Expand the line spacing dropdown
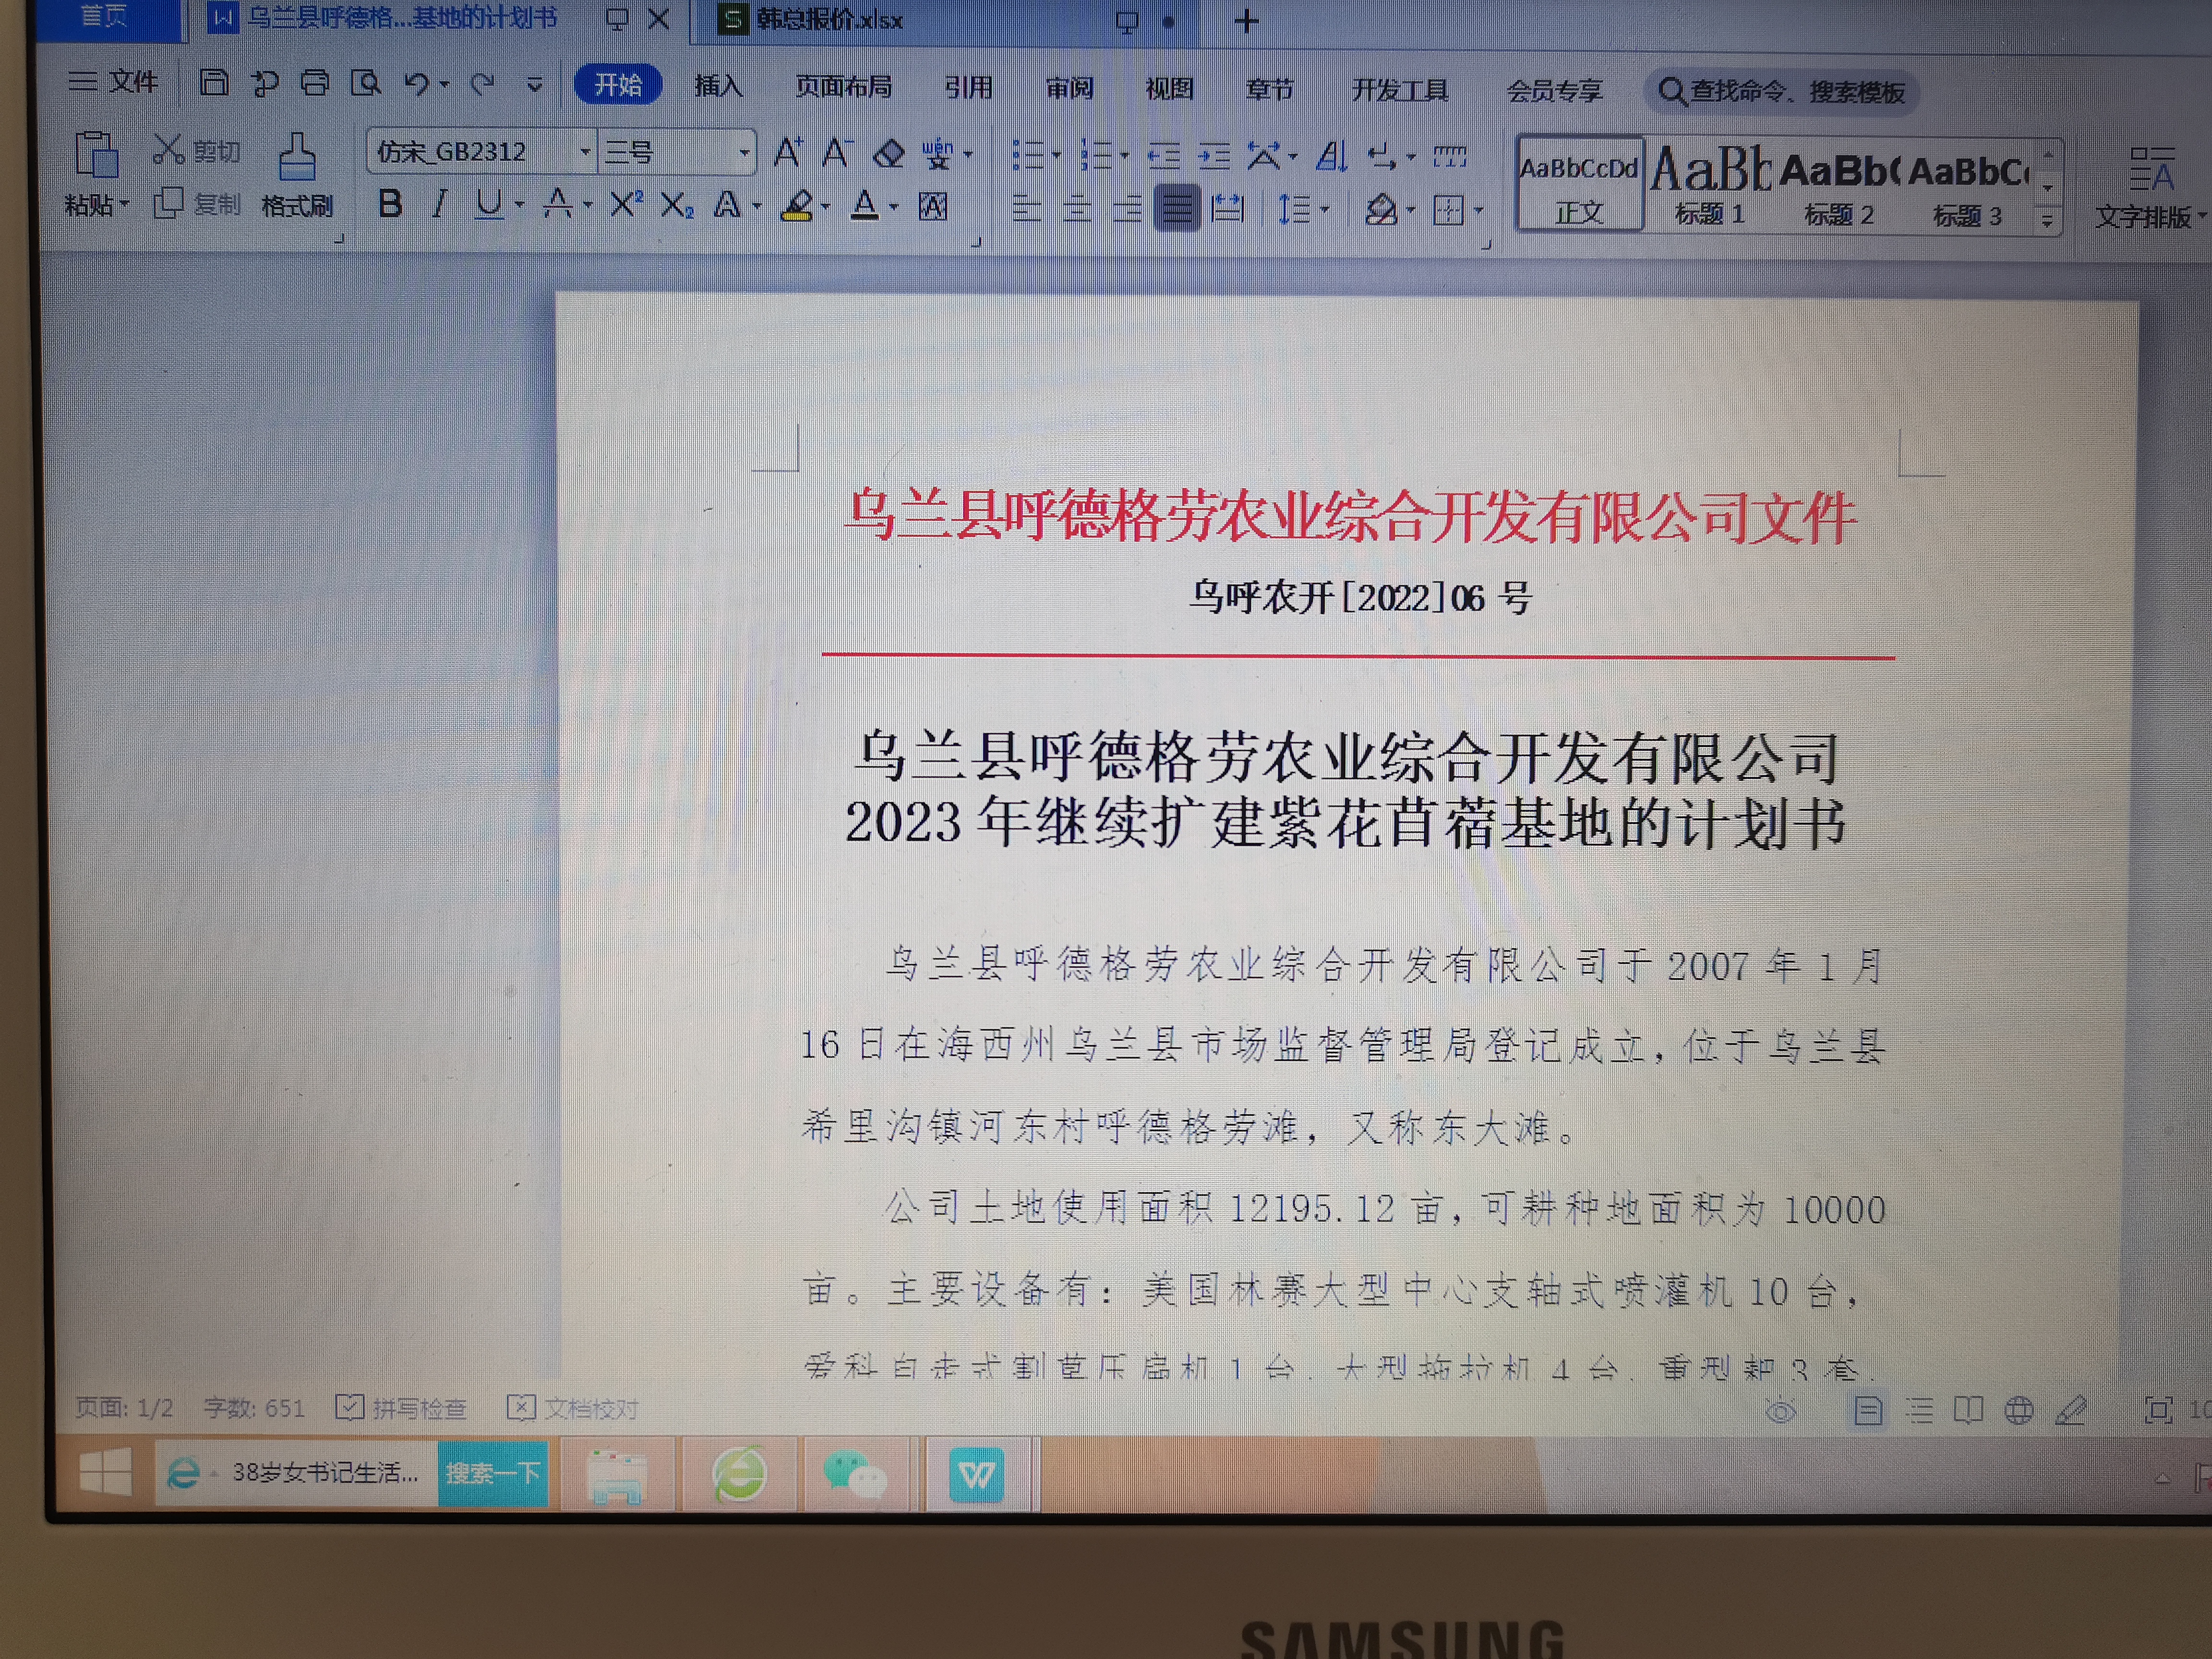 click(x=1325, y=210)
